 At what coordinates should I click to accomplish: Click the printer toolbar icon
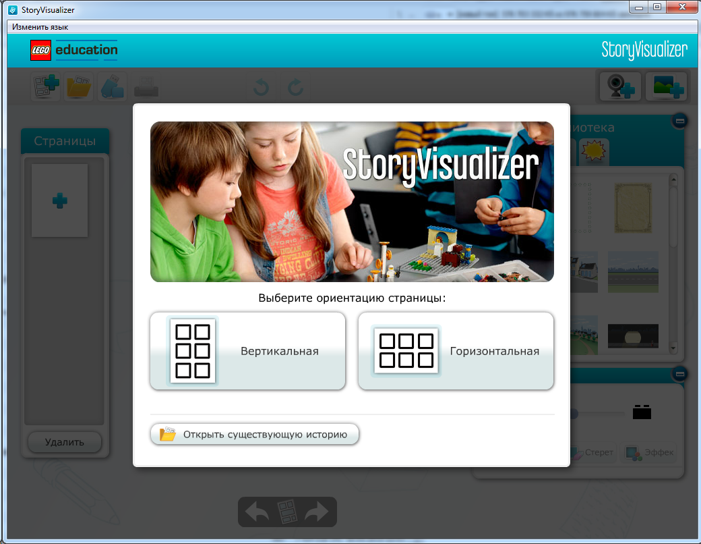pyautogui.click(x=146, y=87)
